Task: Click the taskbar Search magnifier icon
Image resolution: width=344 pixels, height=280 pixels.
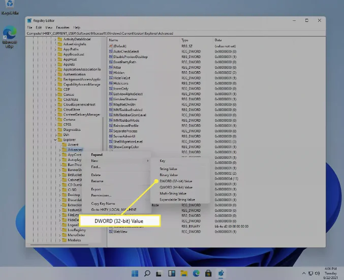Action: [x=146, y=273]
